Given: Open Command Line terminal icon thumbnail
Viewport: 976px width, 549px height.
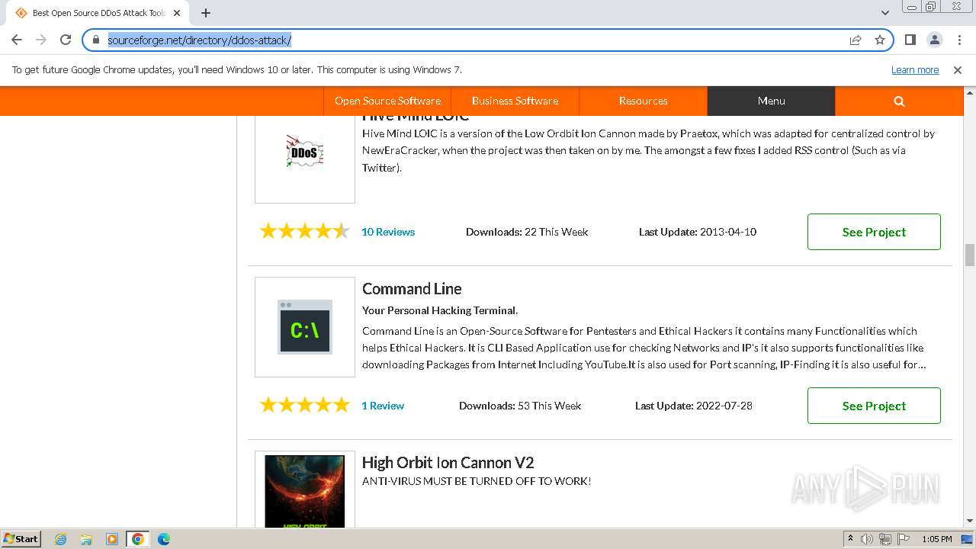Looking at the screenshot, I should [x=305, y=327].
